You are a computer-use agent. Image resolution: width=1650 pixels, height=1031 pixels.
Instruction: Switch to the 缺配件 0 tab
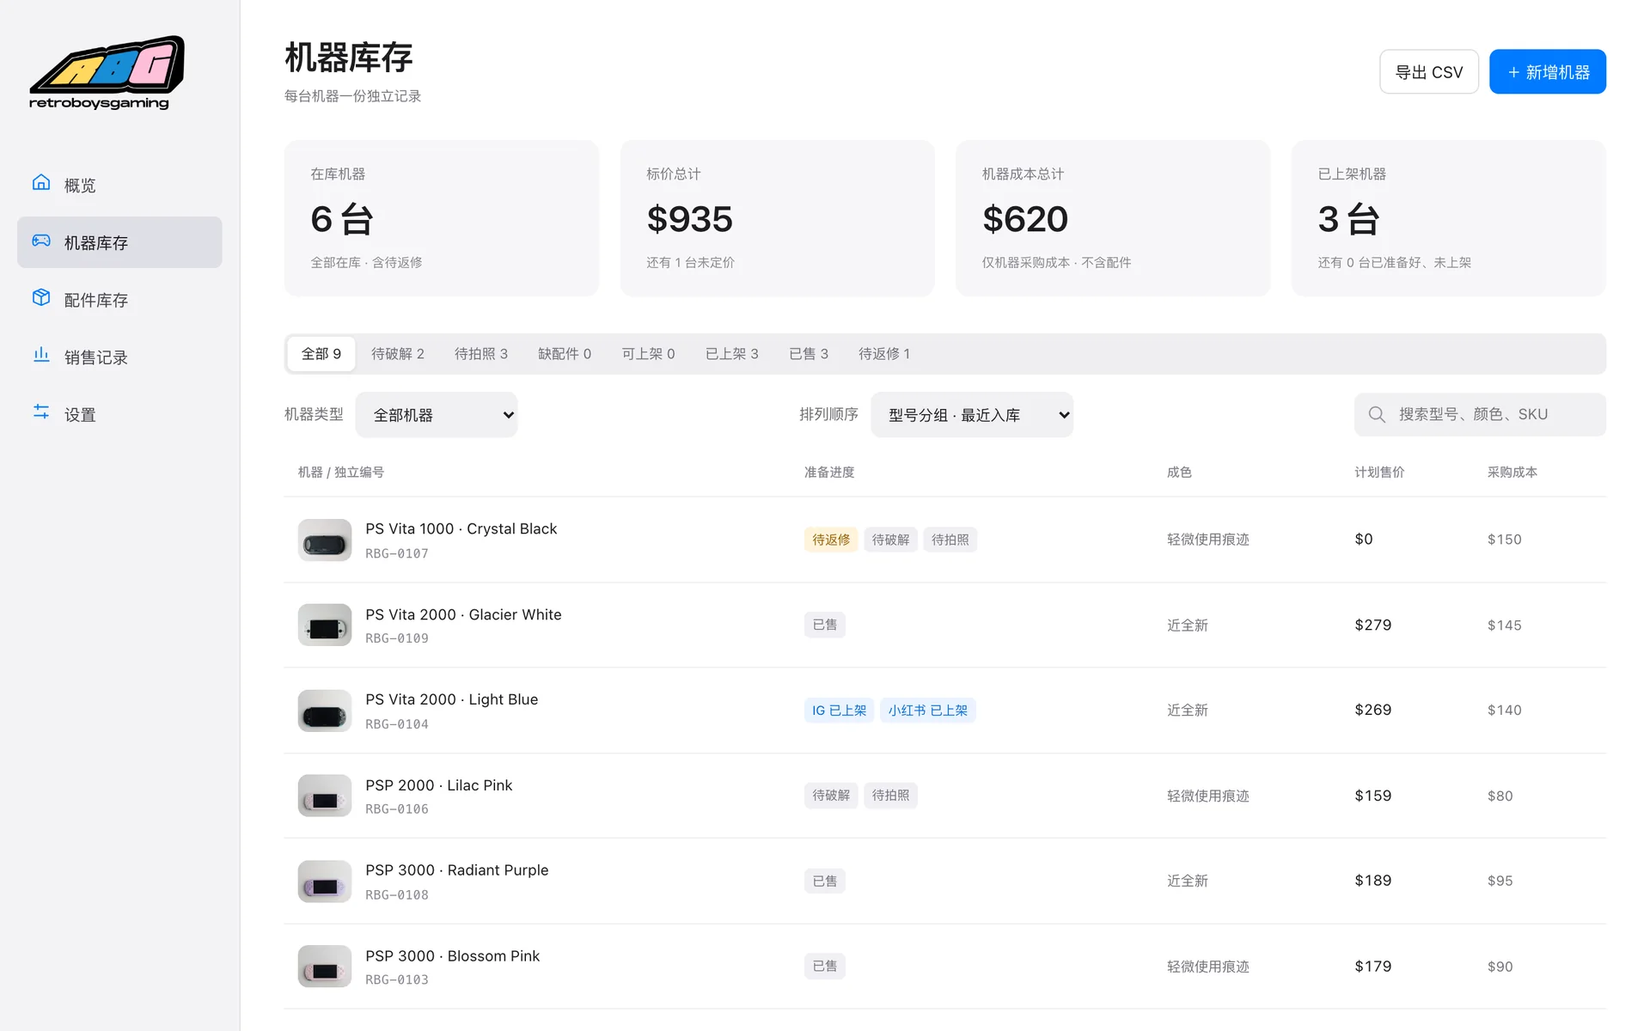[x=565, y=354]
